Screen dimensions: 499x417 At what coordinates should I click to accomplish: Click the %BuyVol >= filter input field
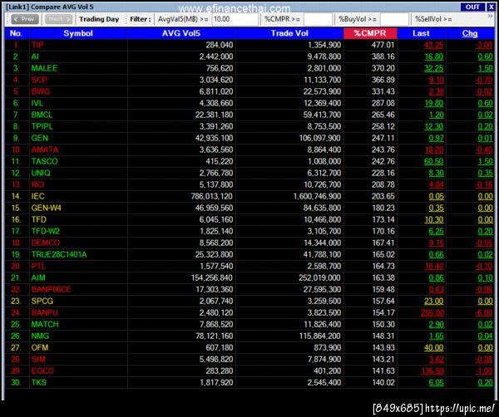tap(394, 19)
